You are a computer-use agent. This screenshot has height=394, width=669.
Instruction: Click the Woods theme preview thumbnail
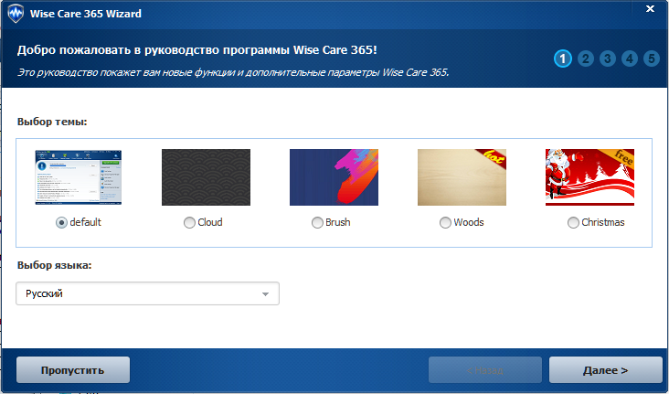pos(462,177)
